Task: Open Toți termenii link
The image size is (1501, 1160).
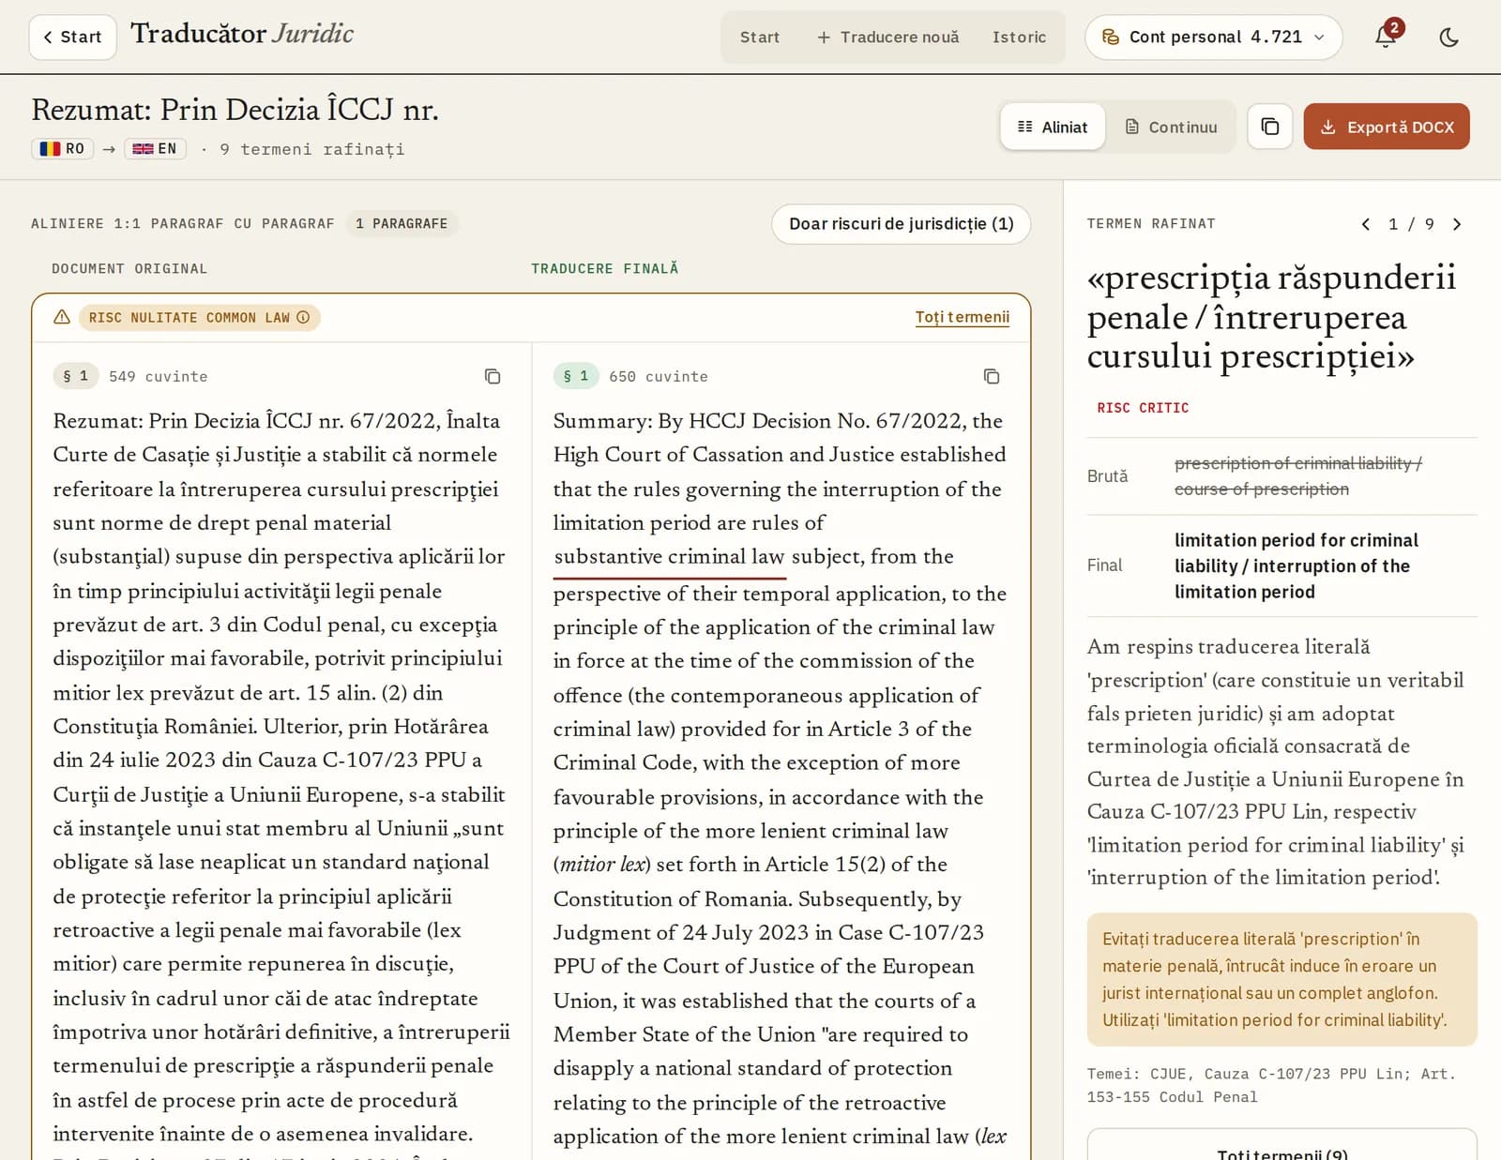Action: click(x=963, y=317)
